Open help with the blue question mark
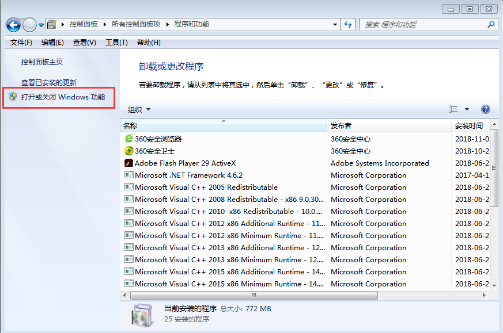Screen dimensions: 503x333 (486, 109)
